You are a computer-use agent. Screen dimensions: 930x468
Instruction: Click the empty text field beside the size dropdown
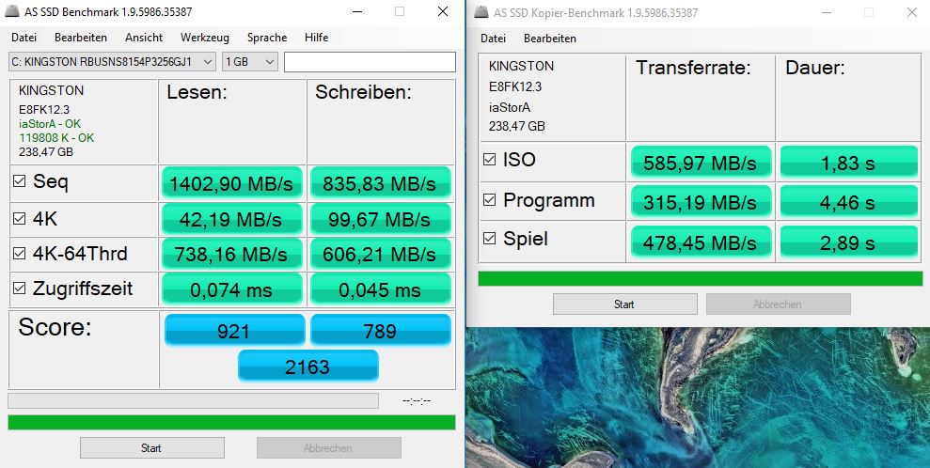[x=370, y=62]
